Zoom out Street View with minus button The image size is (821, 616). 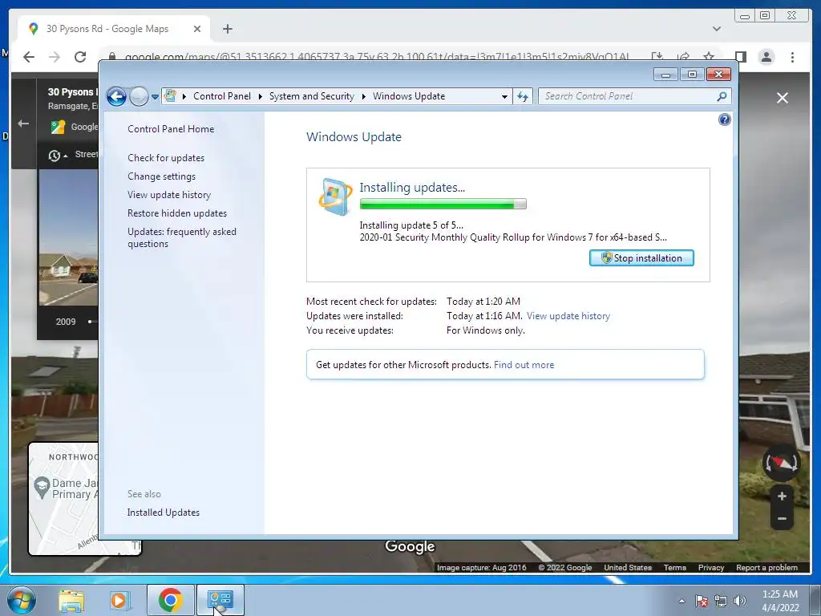pyautogui.click(x=782, y=519)
